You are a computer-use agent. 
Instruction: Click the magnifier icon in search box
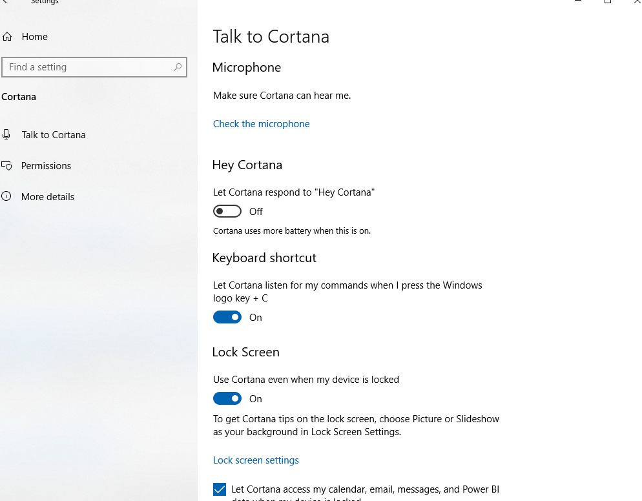click(x=177, y=67)
